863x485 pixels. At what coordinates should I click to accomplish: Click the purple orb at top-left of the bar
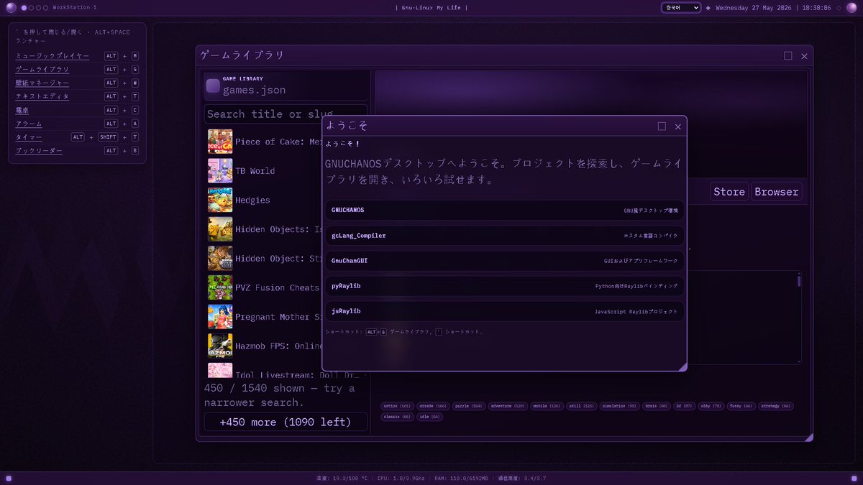point(11,7)
